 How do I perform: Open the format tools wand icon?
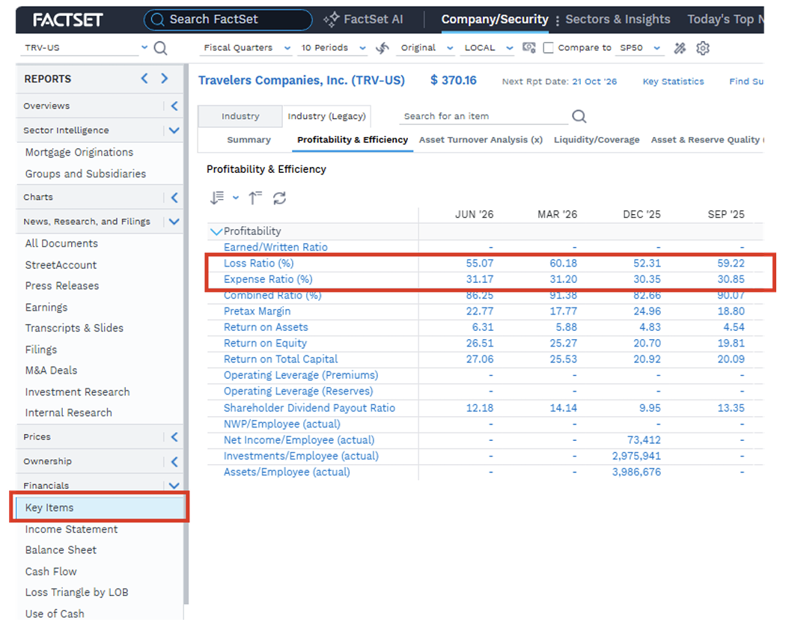coord(680,48)
